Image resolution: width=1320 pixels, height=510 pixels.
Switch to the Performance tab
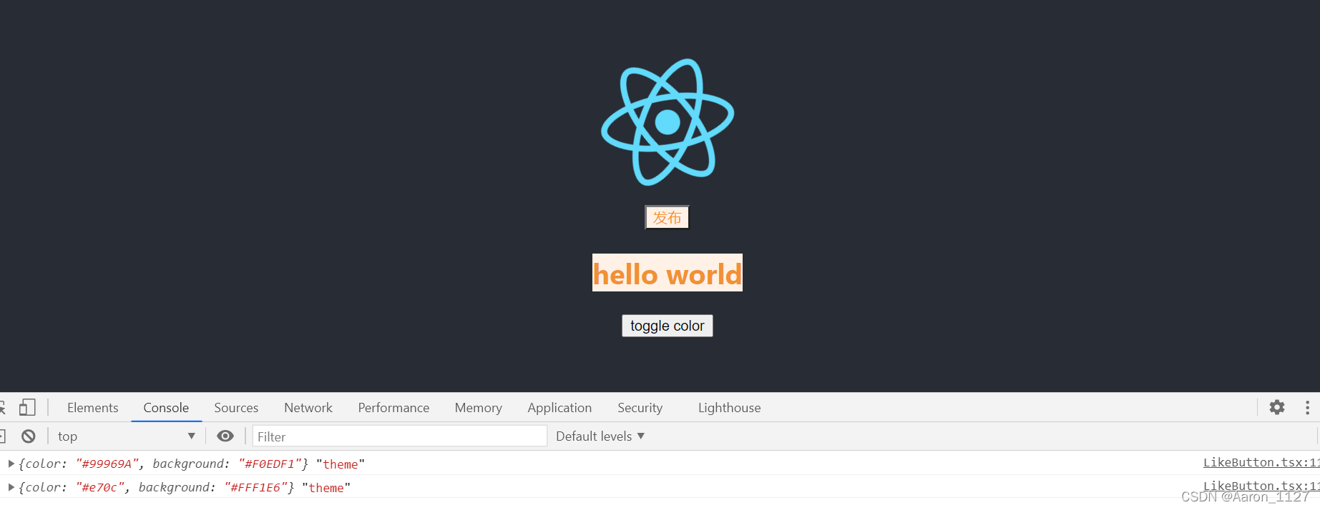click(393, 407)
